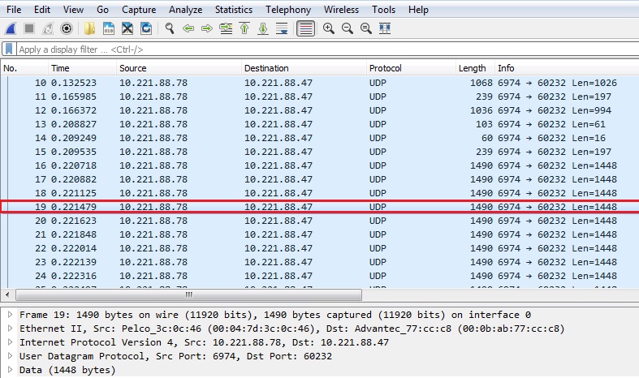This screenshot has height=378, width=639.
Task: Expand the Frame 19 details row
Action: point(10,315)
